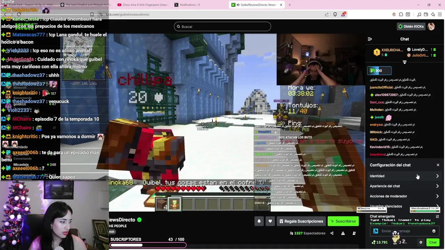Image resolution: width=445 pixels, height=250 pixels.
Task: Open the browser hamburger menu
Action: pos(440,14)
